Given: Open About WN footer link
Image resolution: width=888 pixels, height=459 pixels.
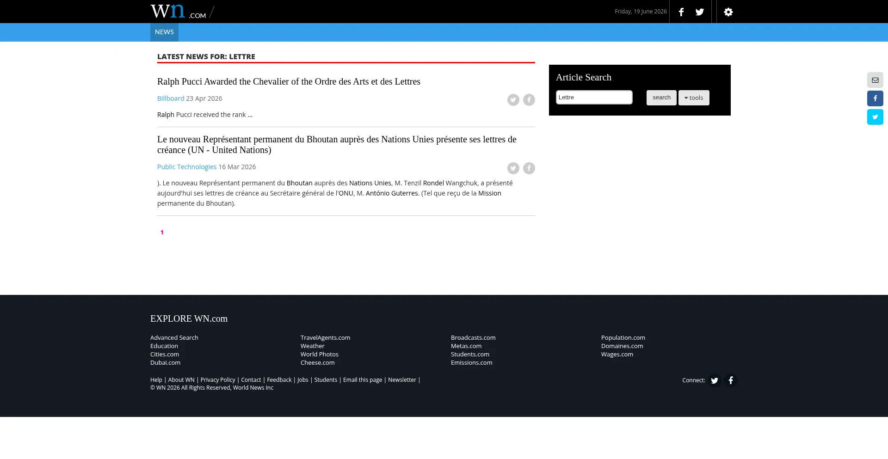Looking at the screenshot, I should [181, 380].
